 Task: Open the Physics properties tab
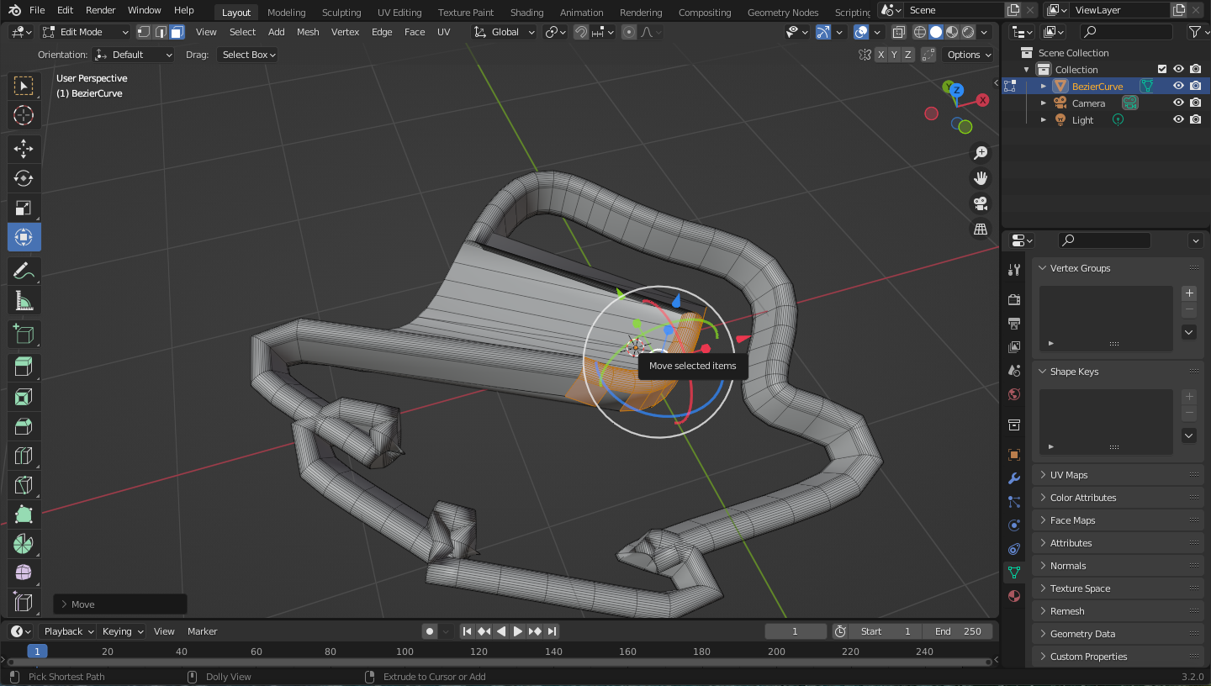click(x=1014, y=525)
